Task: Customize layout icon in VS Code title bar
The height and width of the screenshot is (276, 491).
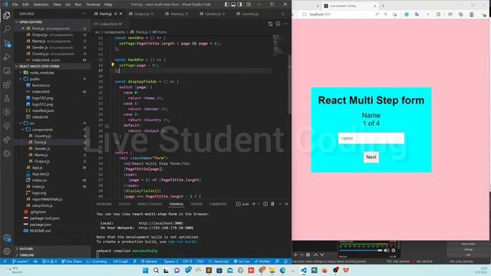Action: pos(249,5)
